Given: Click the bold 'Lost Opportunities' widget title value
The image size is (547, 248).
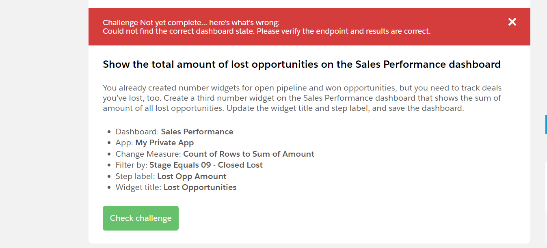Looking at the screenshot, I should [200, 187].
